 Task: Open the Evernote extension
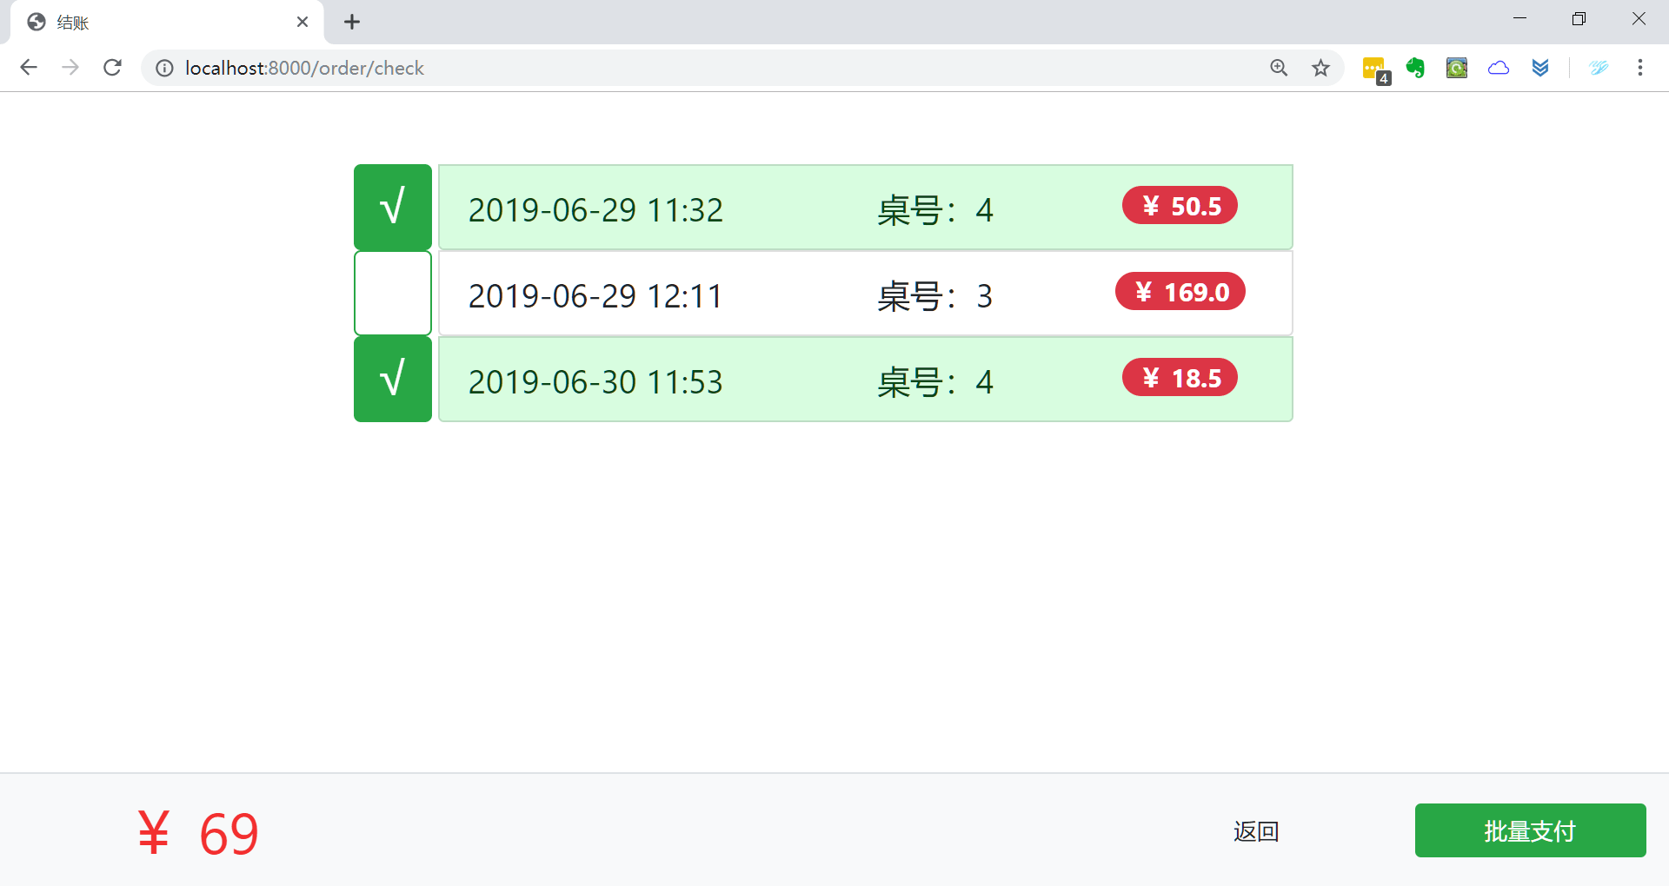tap(1415, 68)
